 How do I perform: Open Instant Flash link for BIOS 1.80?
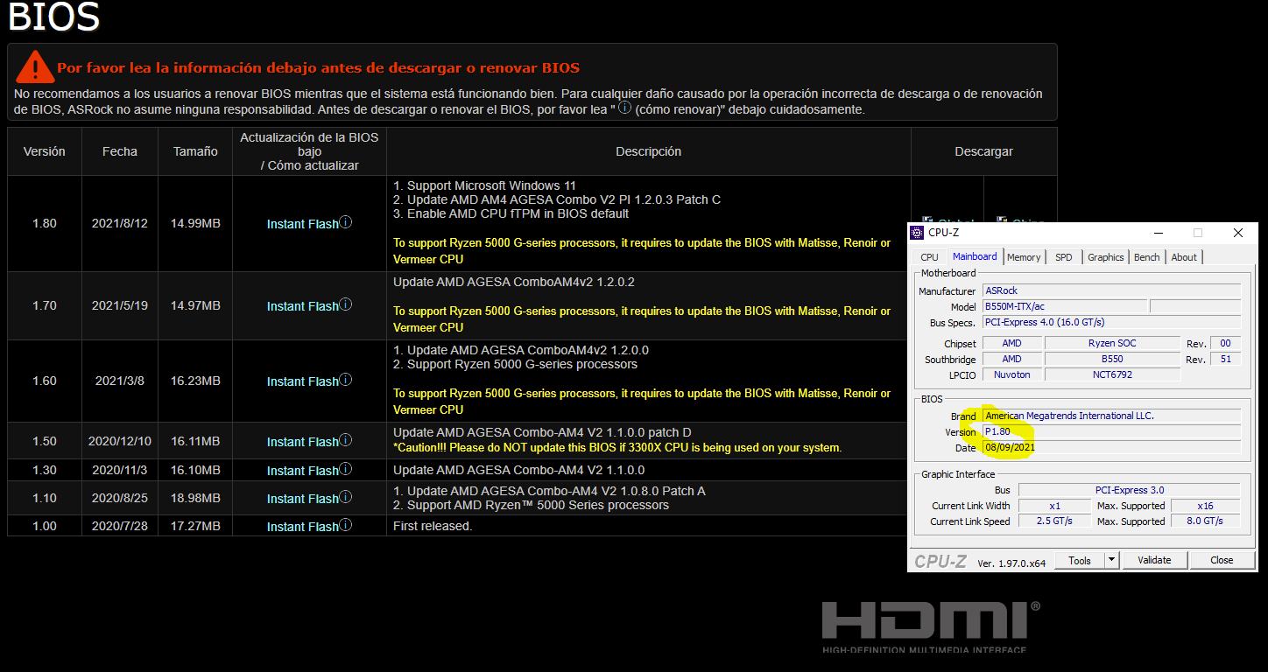pyautogui.click(x=302, y=224)
